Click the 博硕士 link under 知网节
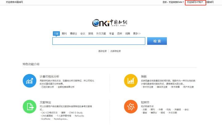The width and height of the screenshot is (222, 128). (x=154, y=113)
